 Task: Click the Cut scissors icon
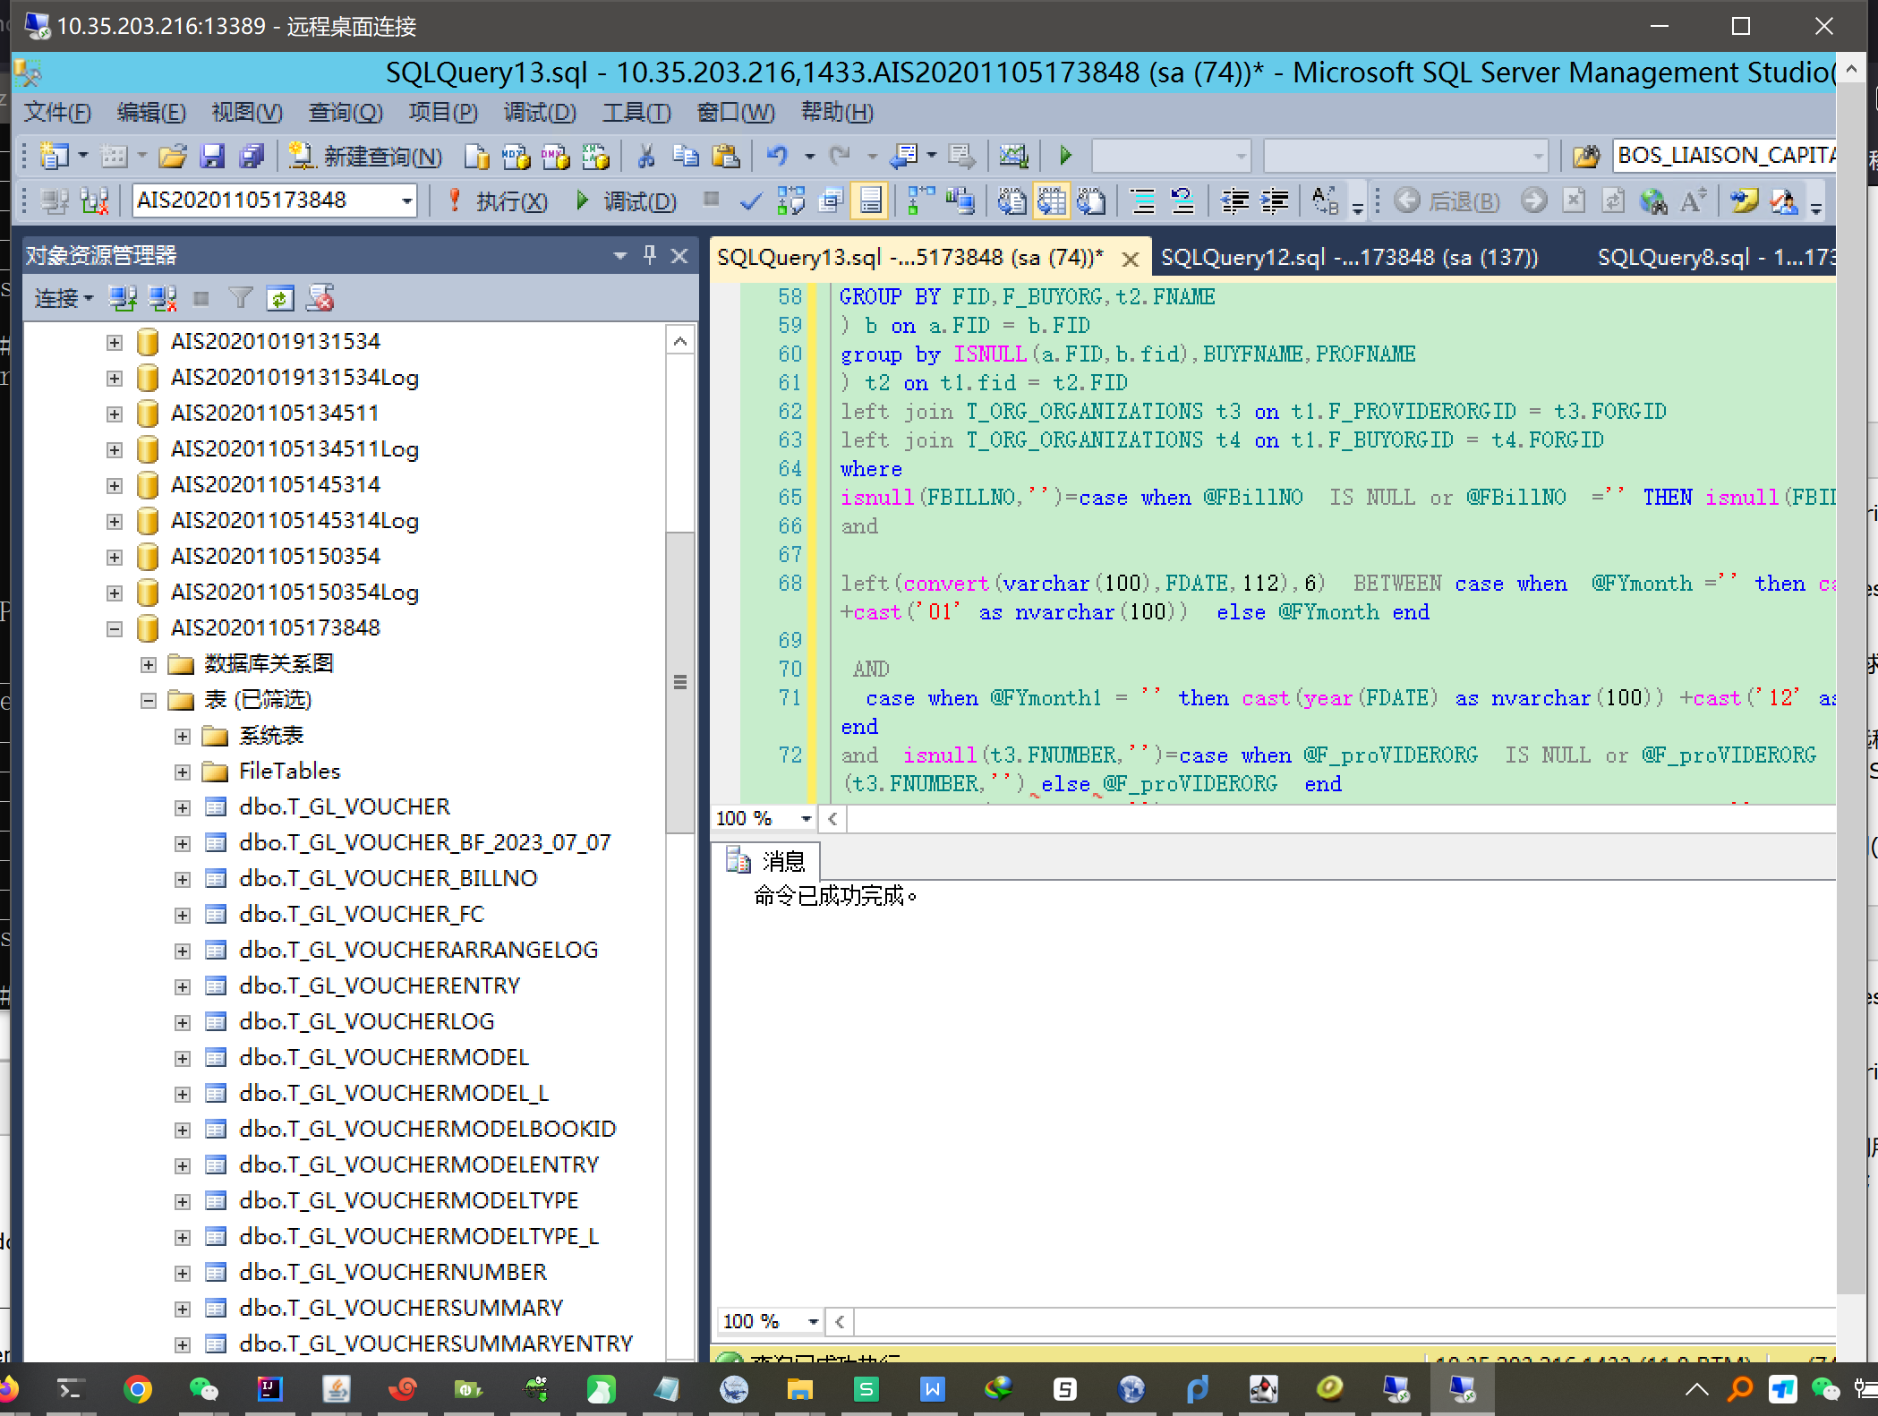pyautogui.click(x=645, y=157)
